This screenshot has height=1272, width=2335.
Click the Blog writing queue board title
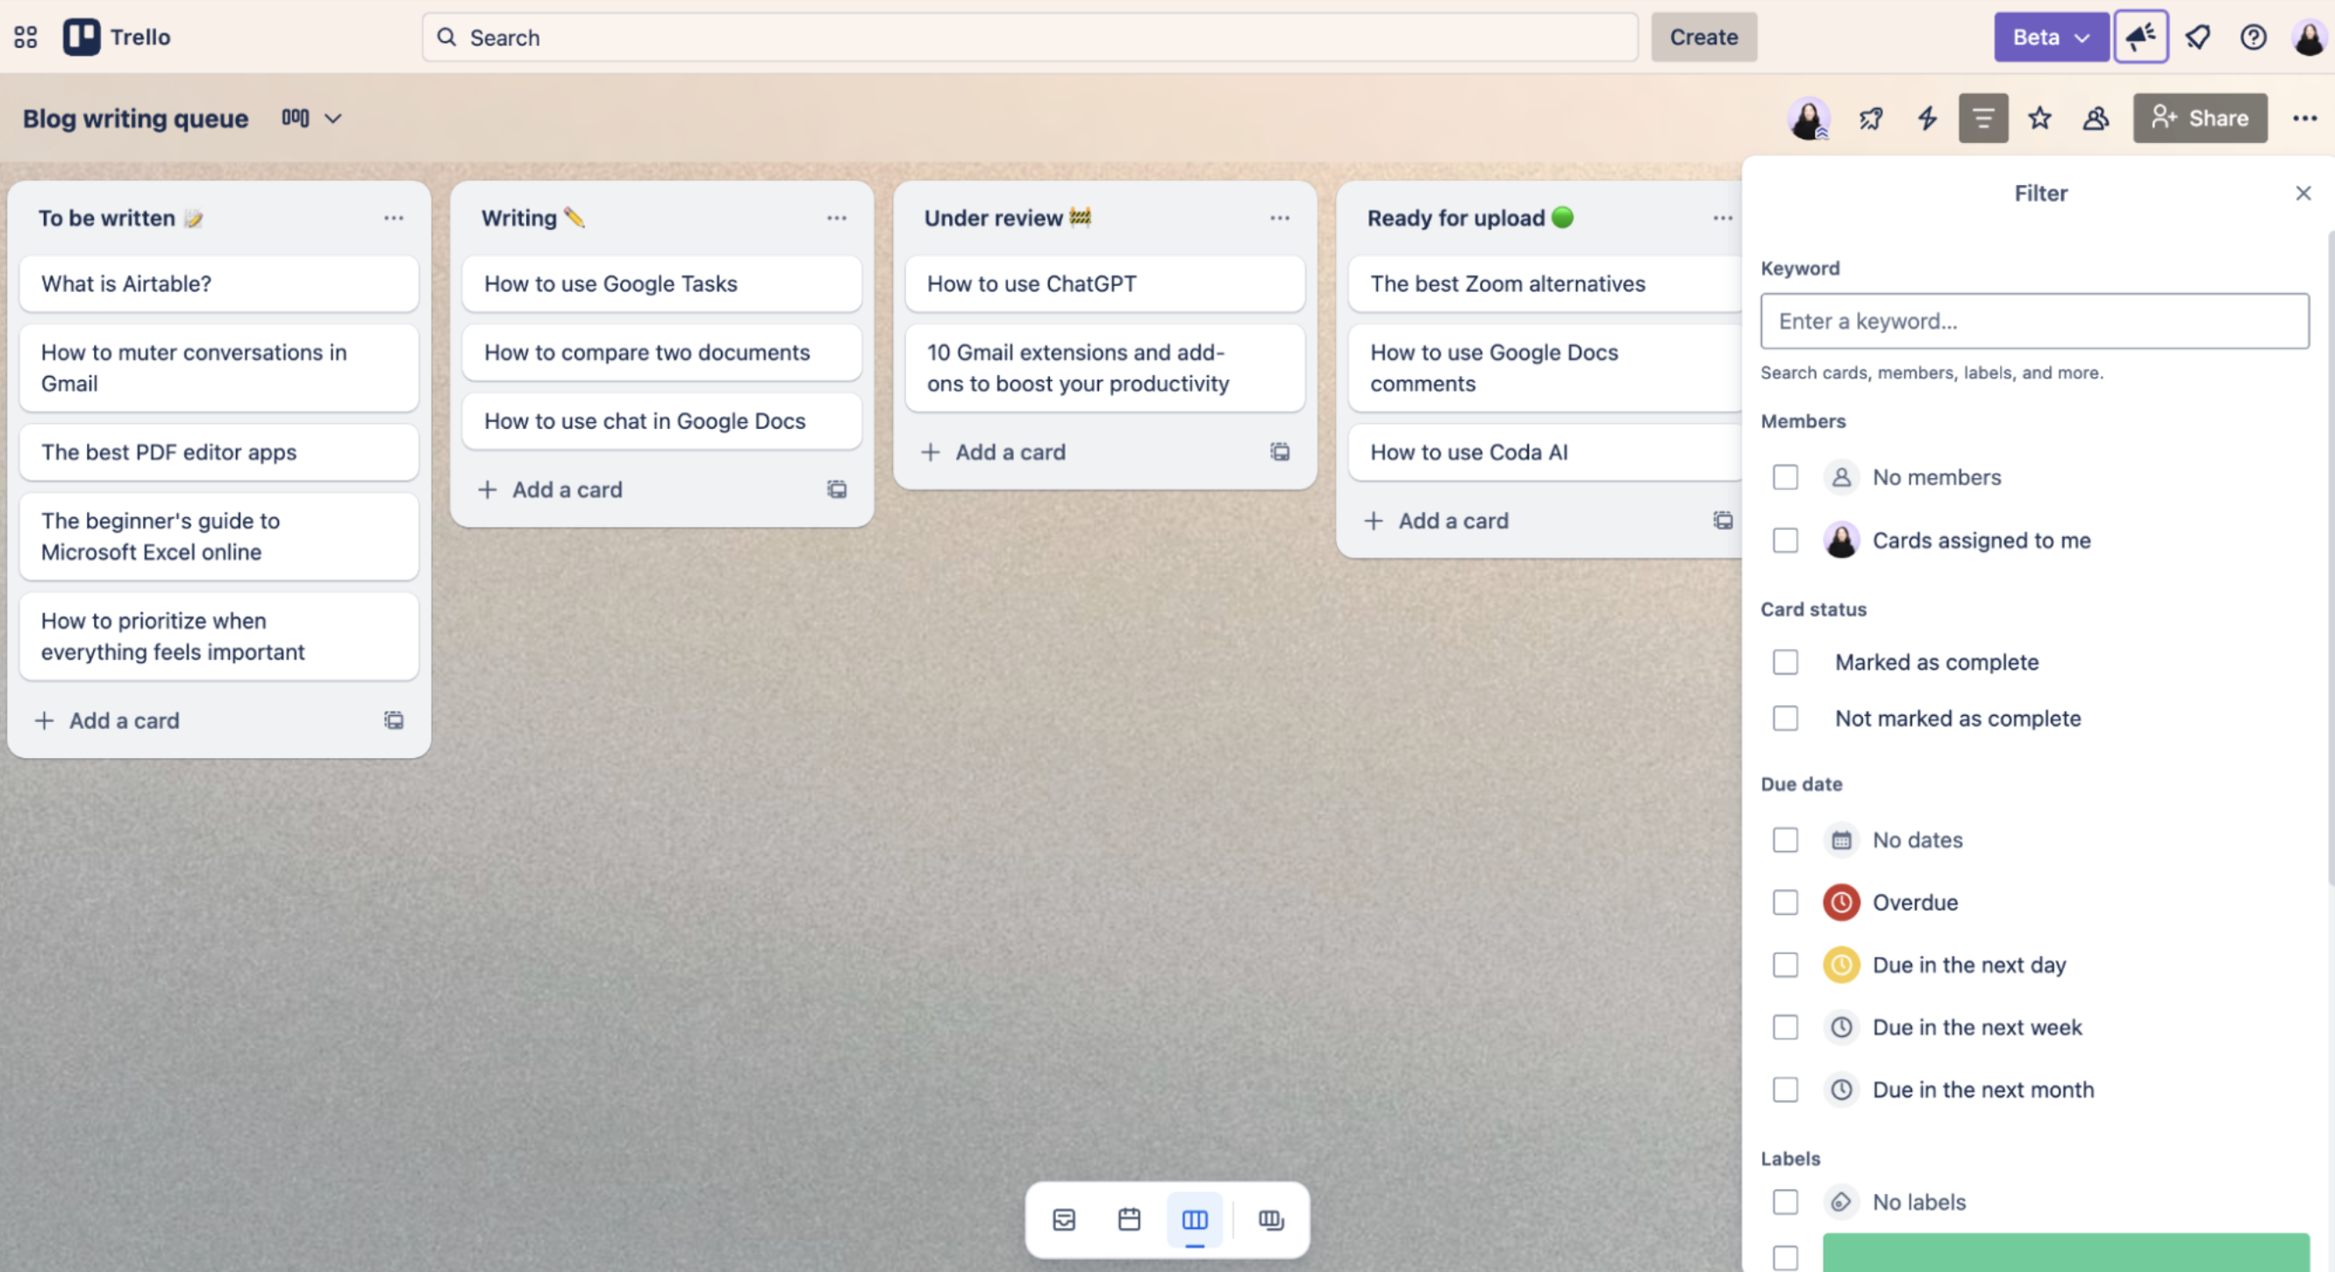pos(135,118)
